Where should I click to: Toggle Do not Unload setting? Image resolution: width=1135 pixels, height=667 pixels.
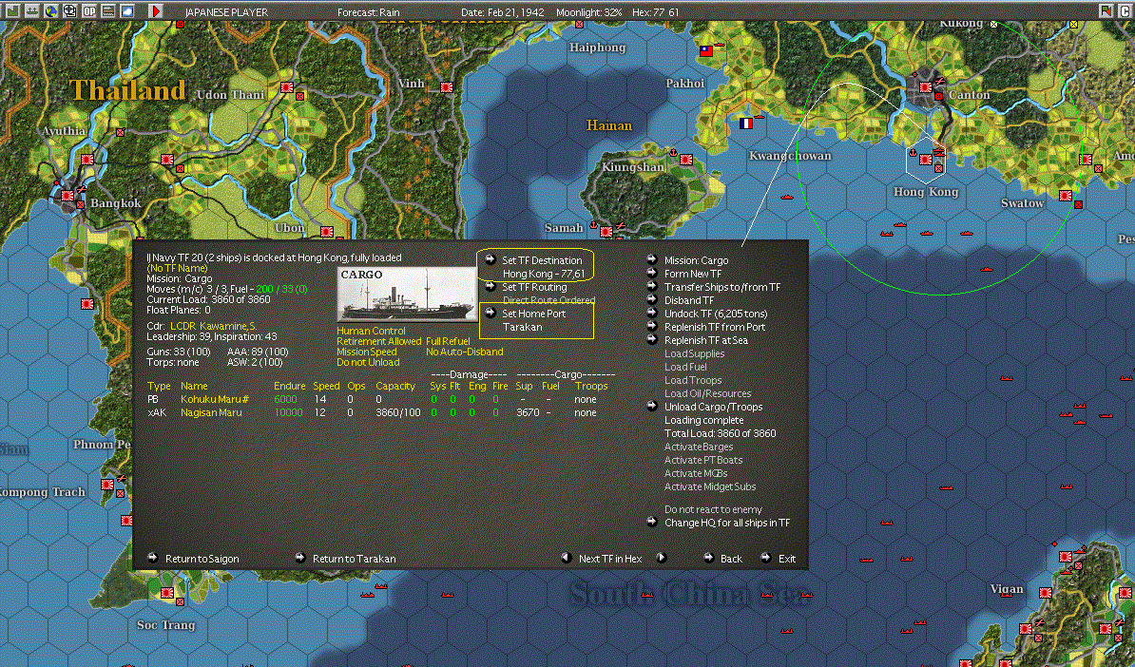pos(368,362)
